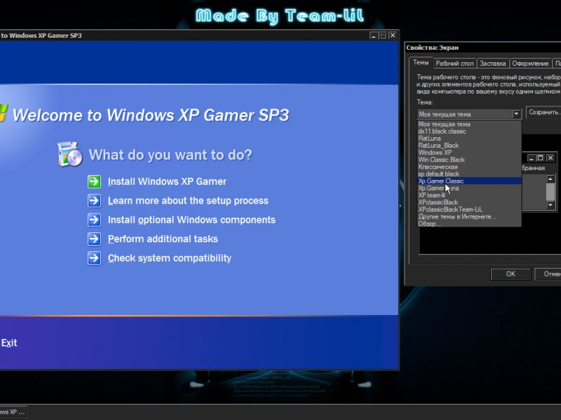Click the green arrow beside Install Windows XP Gamer
Viewport: 561px width, 420px height.
tap(95, 181)
